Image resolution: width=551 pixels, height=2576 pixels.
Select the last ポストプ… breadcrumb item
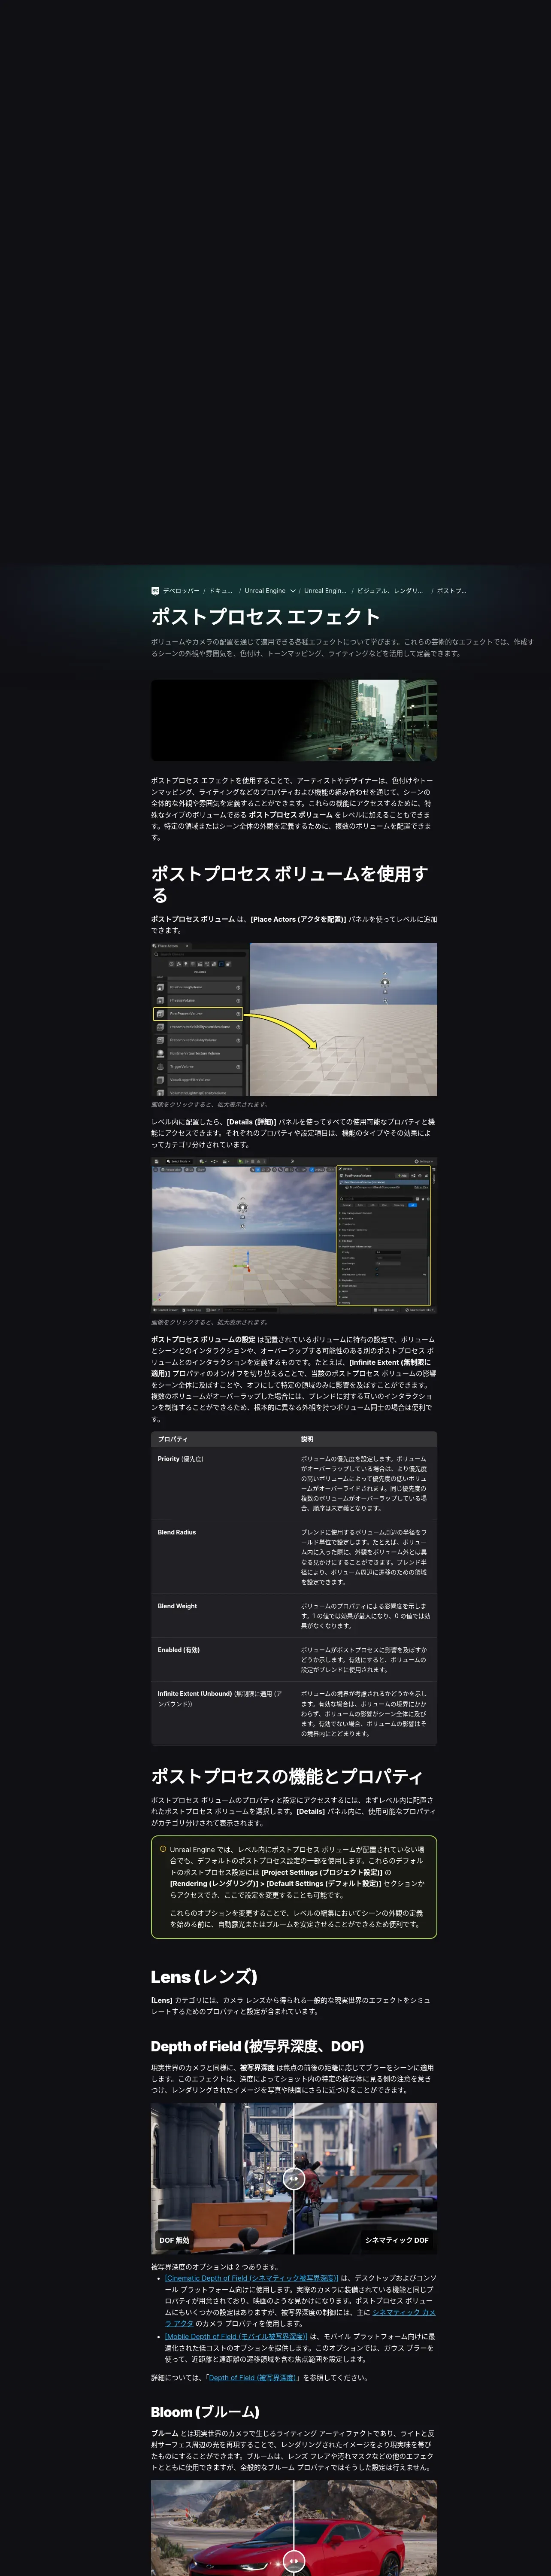tap(451, 591)
